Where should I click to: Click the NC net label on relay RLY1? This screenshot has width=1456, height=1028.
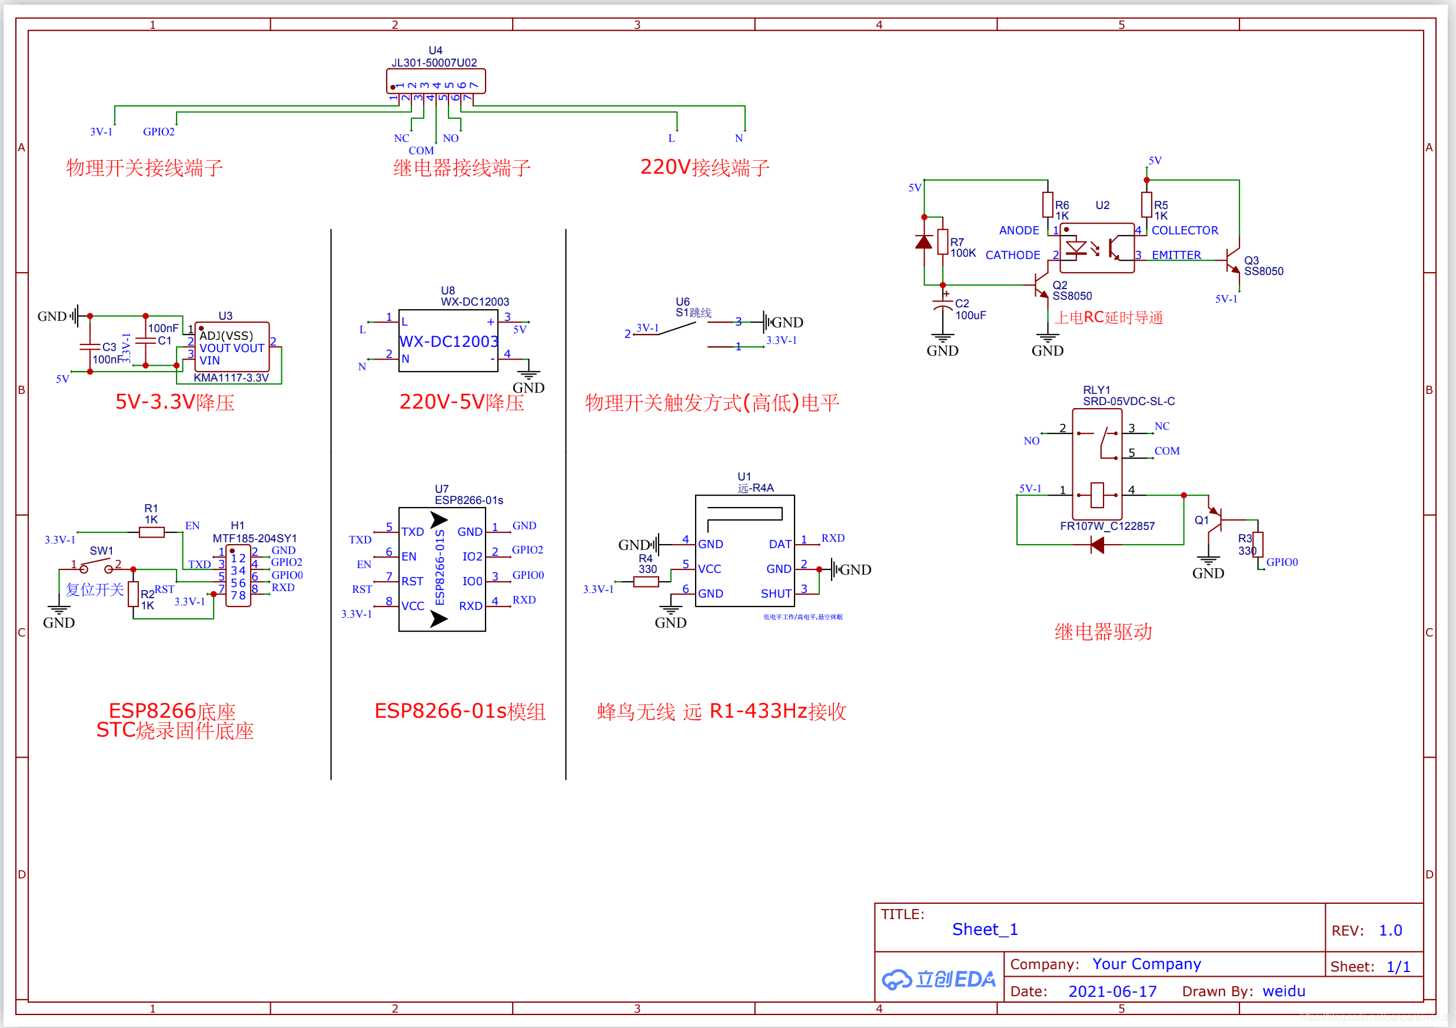click(x=1162, y=426)
